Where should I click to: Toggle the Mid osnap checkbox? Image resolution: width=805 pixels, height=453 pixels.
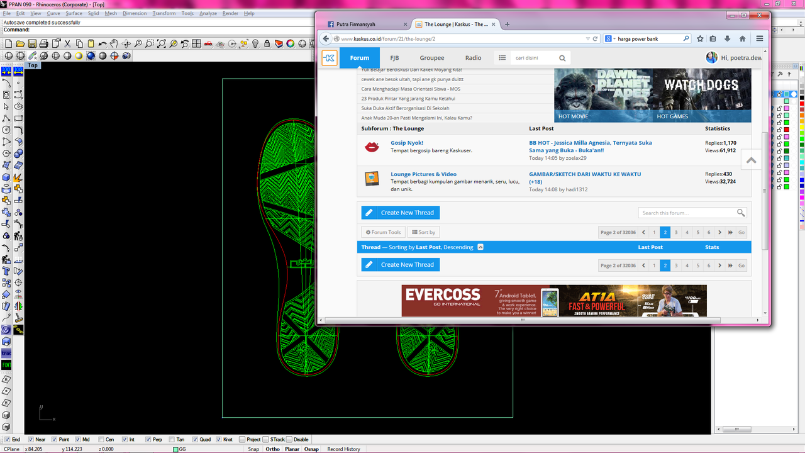pyautogui.click(x=77, y=440)
